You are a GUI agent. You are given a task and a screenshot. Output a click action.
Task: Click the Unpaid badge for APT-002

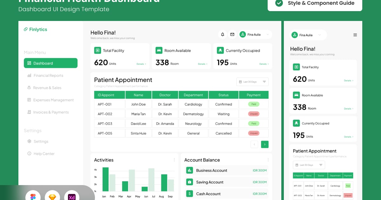tap(254, 114)
